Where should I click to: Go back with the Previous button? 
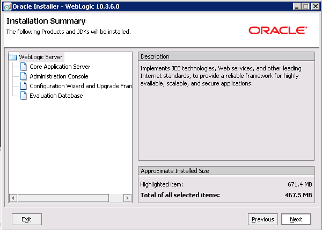263,219
